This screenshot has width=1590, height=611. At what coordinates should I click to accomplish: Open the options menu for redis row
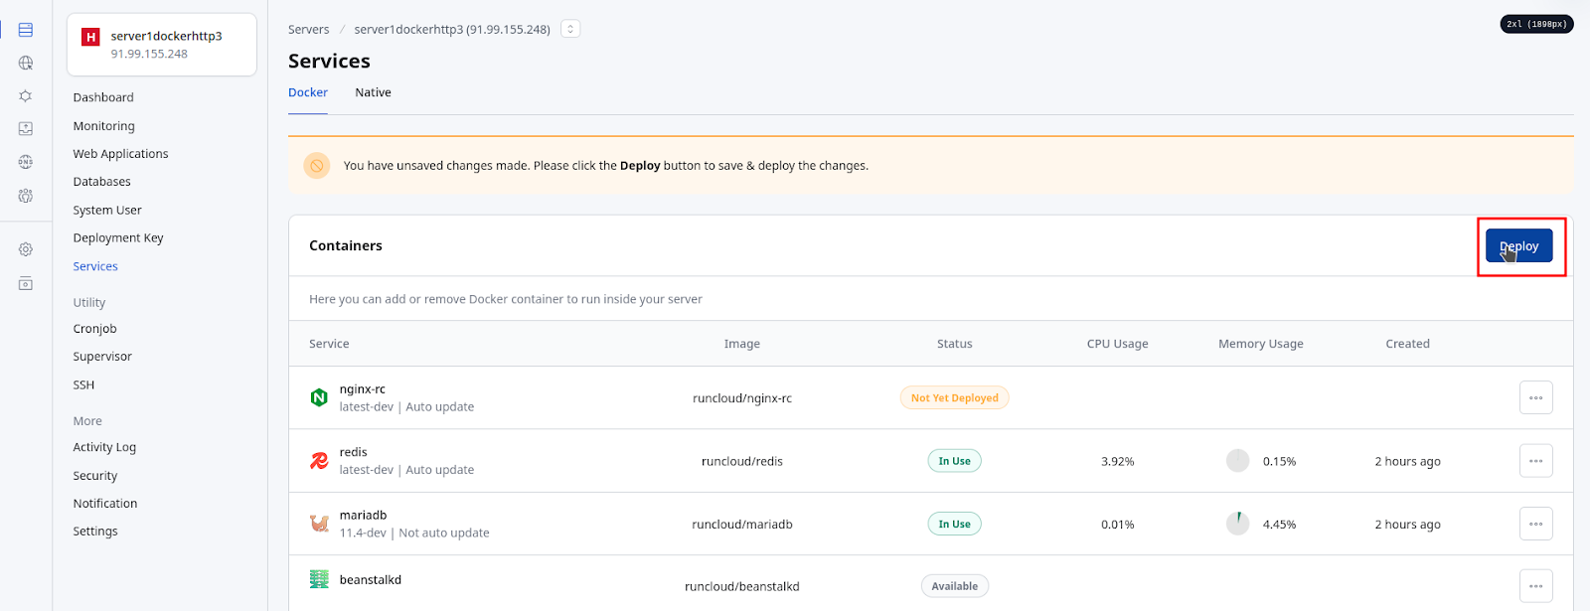coord(1536,461)
